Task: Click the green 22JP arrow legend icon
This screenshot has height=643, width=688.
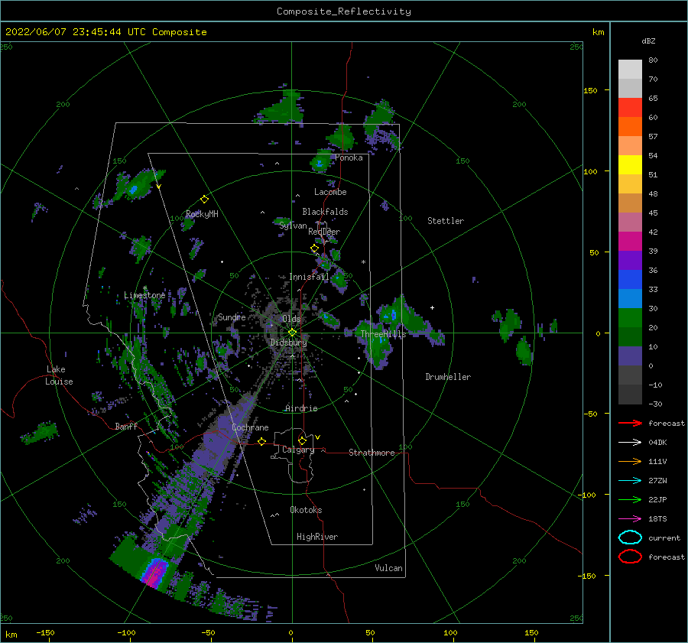Action: pyautogui.click(x=630, y=499)
